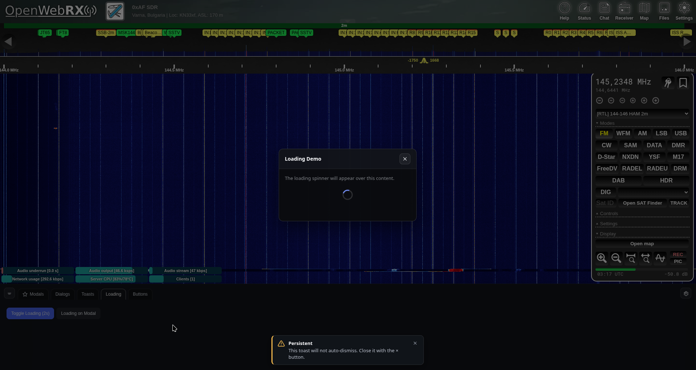The image size is (696, 370).
Task: Click the waveform auto-adjust icon
Action: pyautogui.click(x=660, y=258)
